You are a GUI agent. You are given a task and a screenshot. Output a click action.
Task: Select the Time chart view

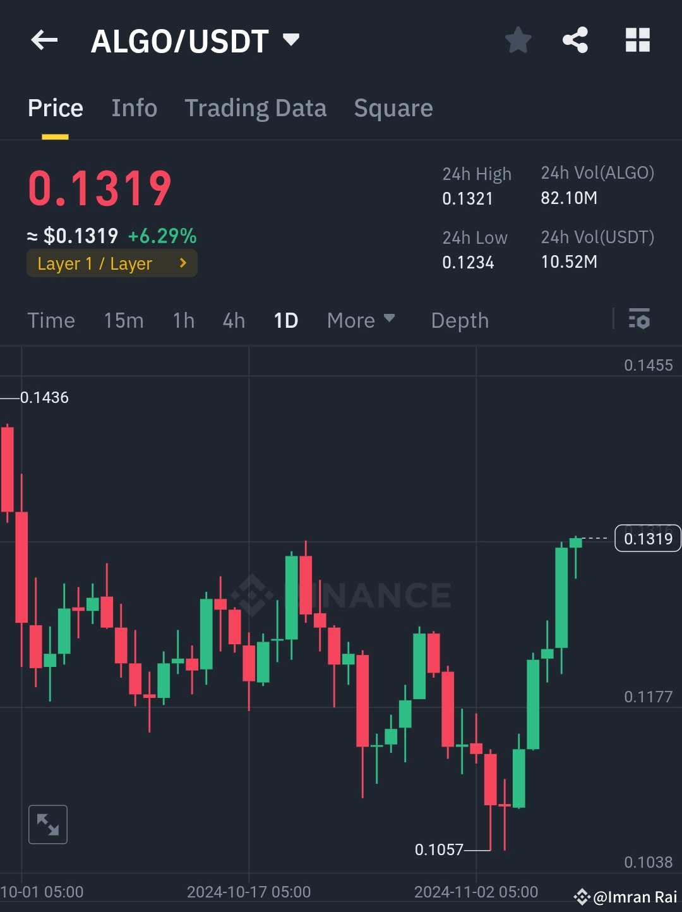[51, 320]
